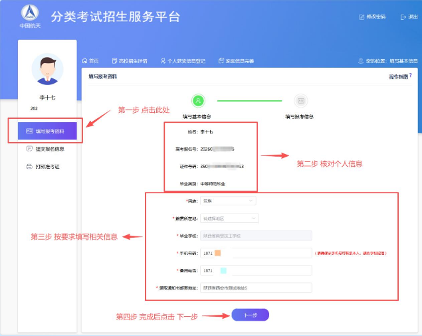The image size is (422, 336).
Task: Click the 修改密码 icon in header
Action: coord(362,17)
